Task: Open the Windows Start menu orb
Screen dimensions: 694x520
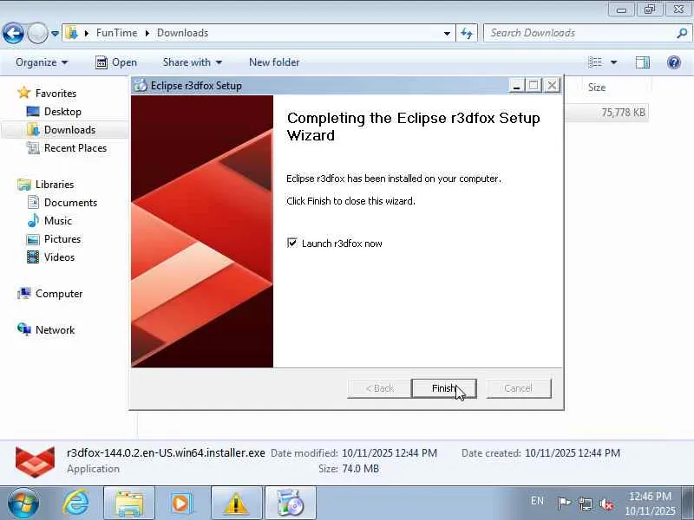Action: click(23, 503)
